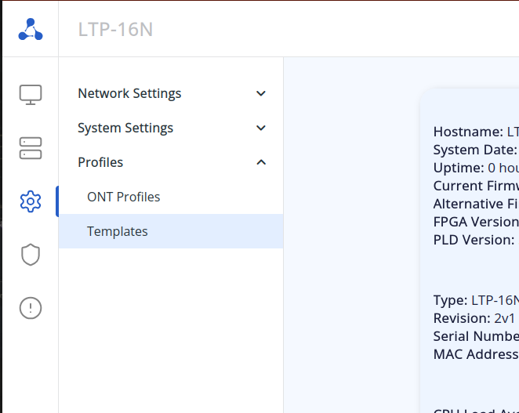Open the alert exclamation icon in the sidebar
The height and width of the screenshot is (413, 519).
pos(30,308)
